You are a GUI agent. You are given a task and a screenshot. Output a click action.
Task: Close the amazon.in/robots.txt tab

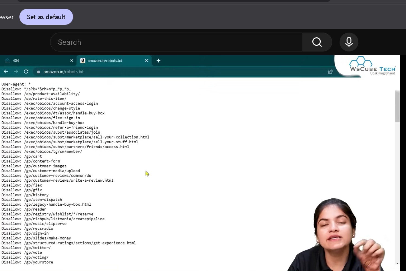[146, 60]
